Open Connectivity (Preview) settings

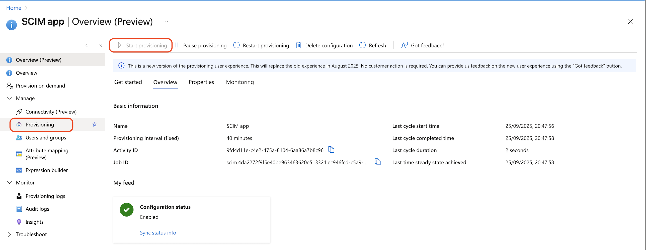[x=51, y=112]
